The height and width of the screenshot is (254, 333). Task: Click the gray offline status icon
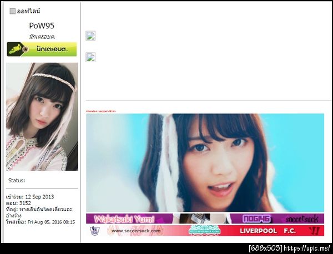(13, 11)
